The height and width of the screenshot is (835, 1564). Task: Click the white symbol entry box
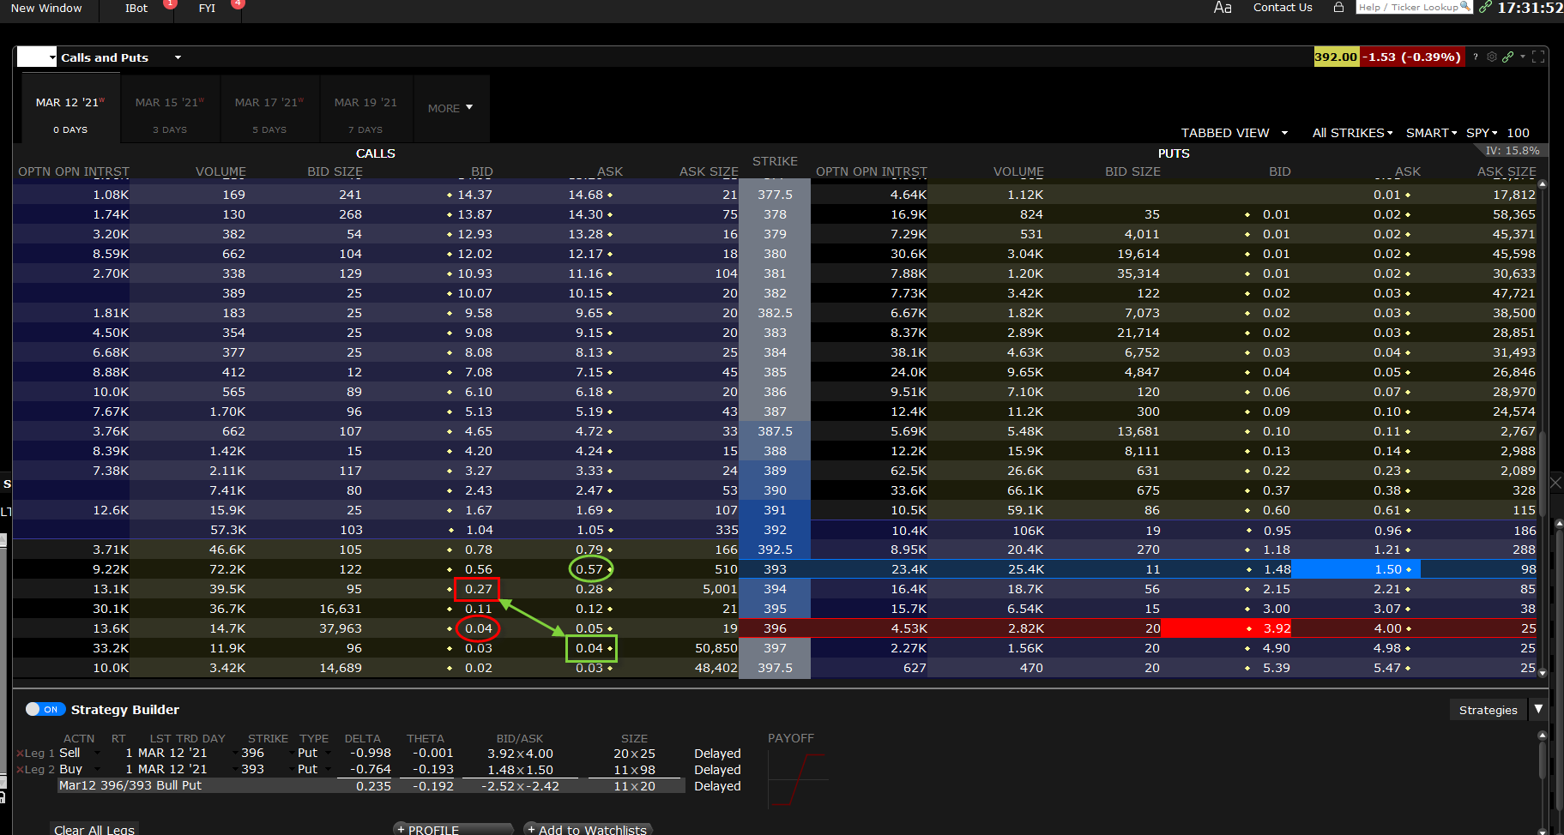tap(37, 57)
